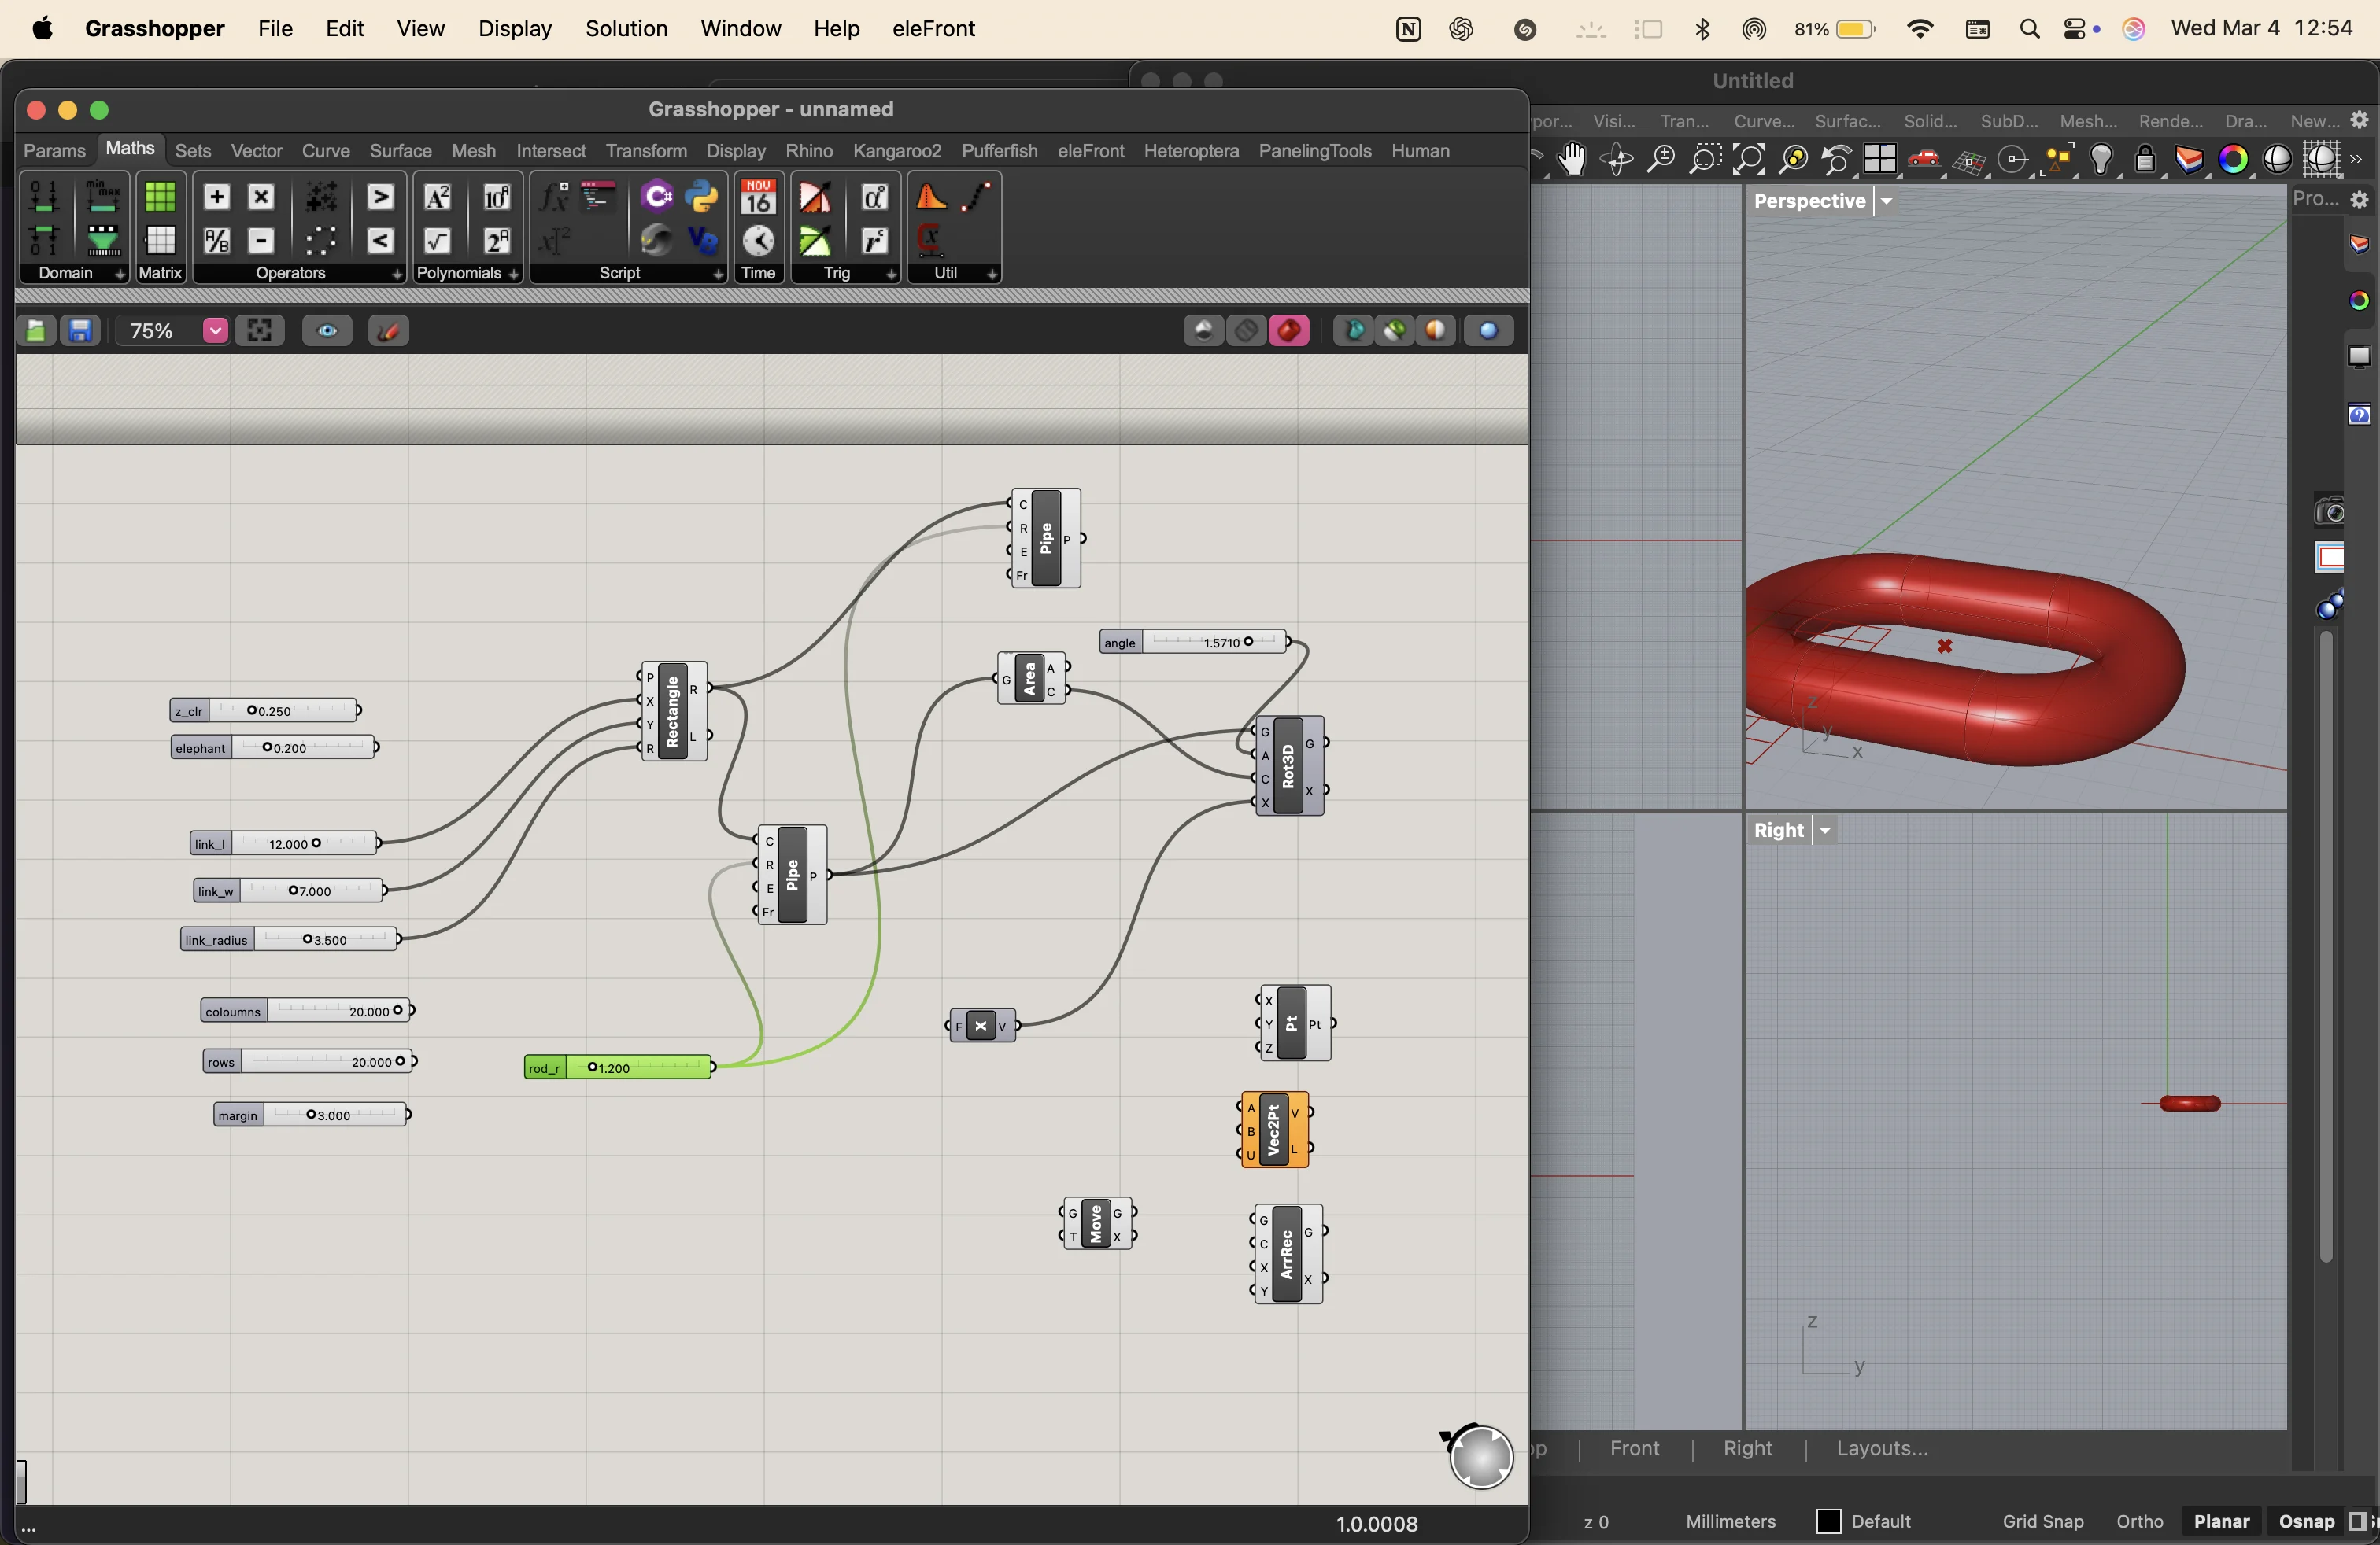Switch to the Kangaroo2 tab
2380x1545 pixels.
[x=896, y=151]
